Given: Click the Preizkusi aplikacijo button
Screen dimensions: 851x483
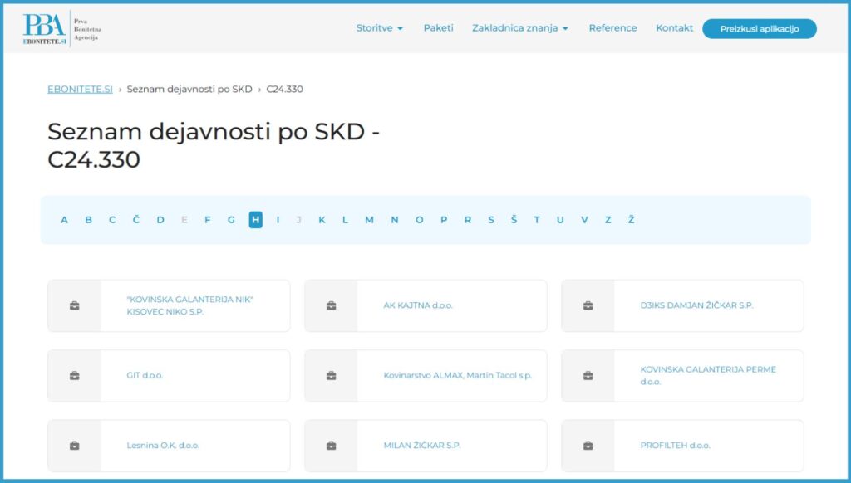Looking at the screenshot, I should tap(760, 29).
